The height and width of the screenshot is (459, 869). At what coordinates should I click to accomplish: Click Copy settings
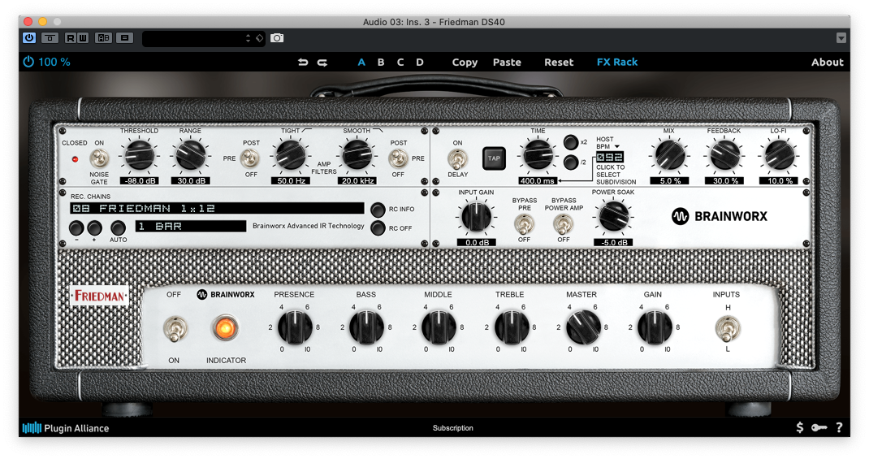click(x=465, y=62)
